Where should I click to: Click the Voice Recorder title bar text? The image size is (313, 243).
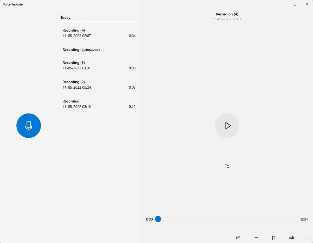13,4
